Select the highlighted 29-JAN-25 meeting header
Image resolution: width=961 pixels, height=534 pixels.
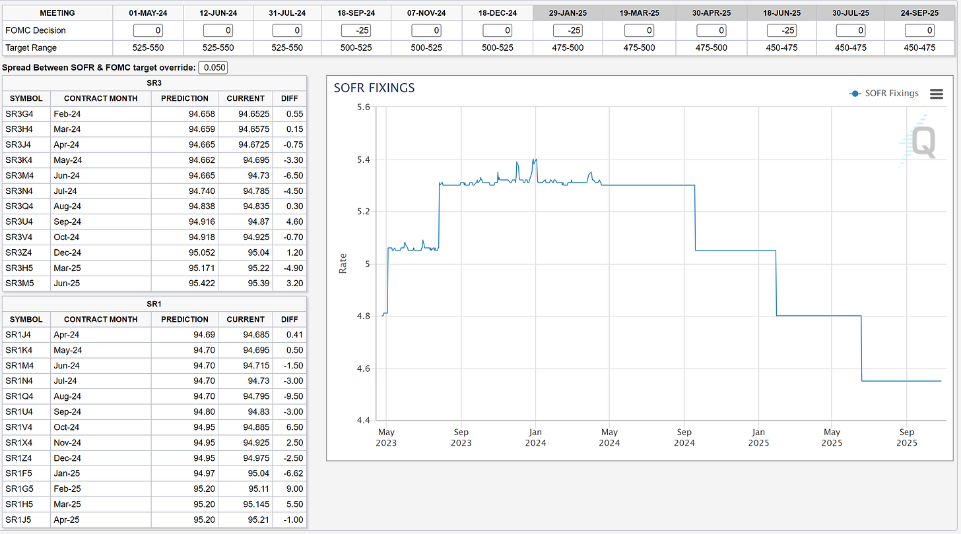click(566, 13)
